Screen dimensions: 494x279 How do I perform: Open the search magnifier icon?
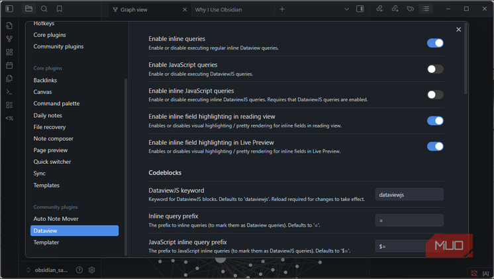click(44, 9)
